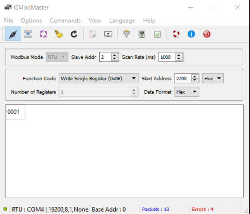Image resolution: width=250 pixels, height=214 pixels.
Task: Click the Errors : 4 counter
Action: pyautogui.click(x=203, y=209)
